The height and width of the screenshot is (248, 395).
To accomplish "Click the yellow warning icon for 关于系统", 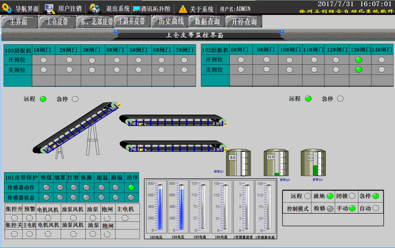I will [x=183, y=9].
